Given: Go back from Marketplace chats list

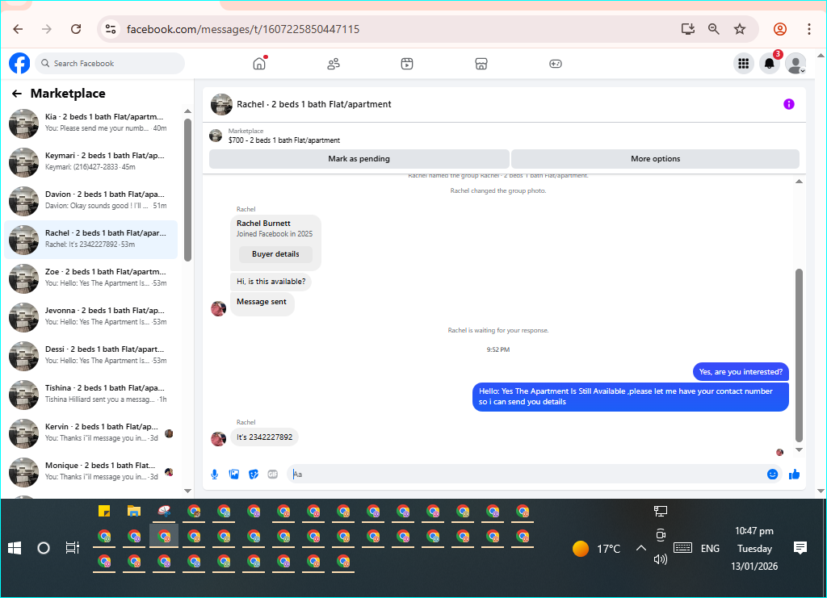Looking at the screenshot, I should pyautogui.click(x=17, y=94).
